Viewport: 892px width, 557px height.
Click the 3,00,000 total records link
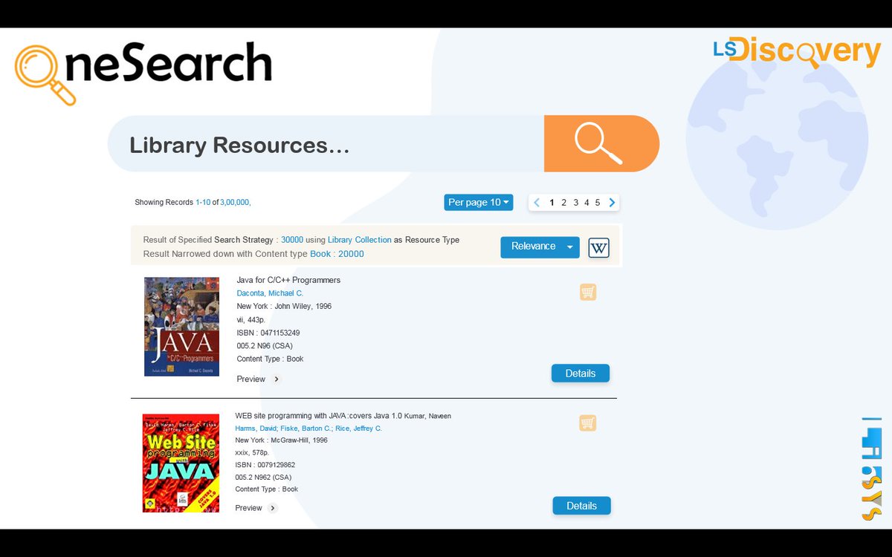235,202
